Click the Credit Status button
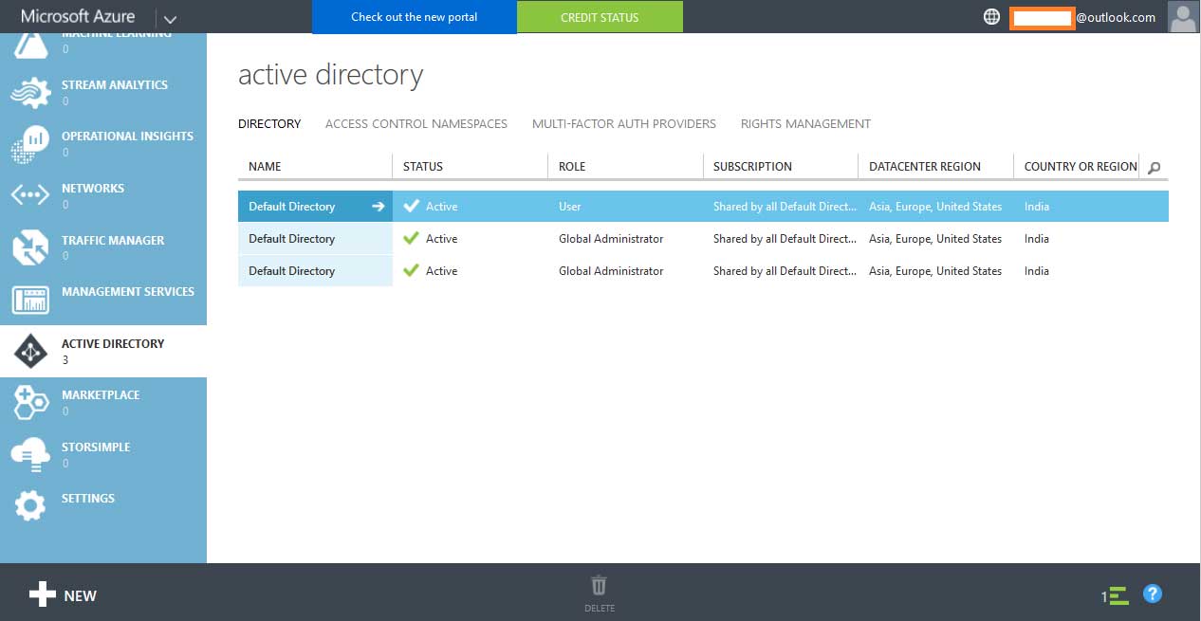Image resolution: width=1201 pixels, height=621 pixels. 600,17
